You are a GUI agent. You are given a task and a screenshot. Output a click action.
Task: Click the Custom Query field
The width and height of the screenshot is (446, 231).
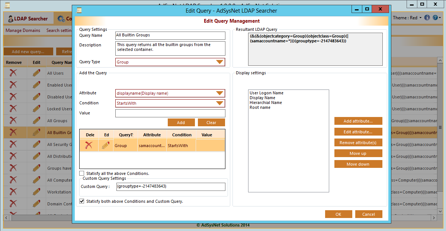[x=171, y=186]
